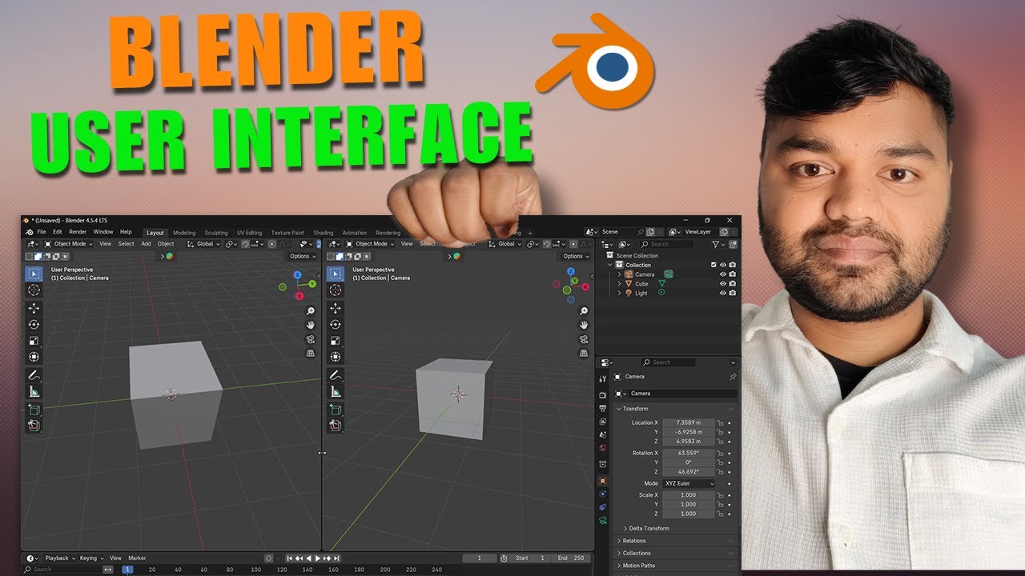Select the Measure tool in right viewport
Viewport: 1025px width, 576px height.
pos(335,391)
